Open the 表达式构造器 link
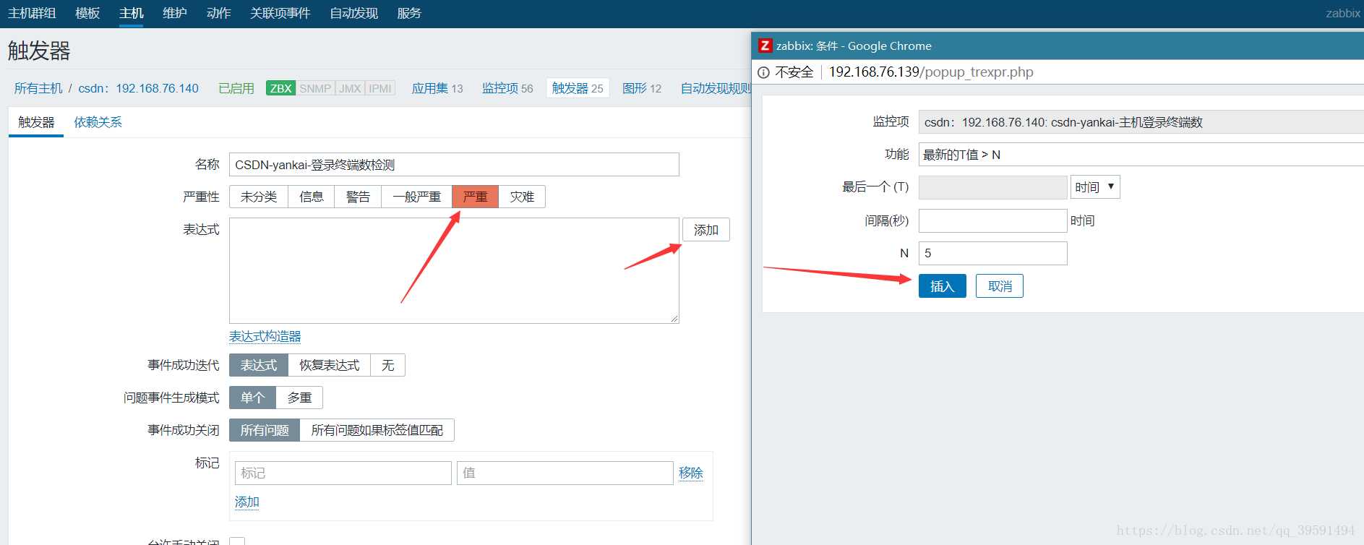Screen dimensions: 1364x545 [x=265, y=336]
